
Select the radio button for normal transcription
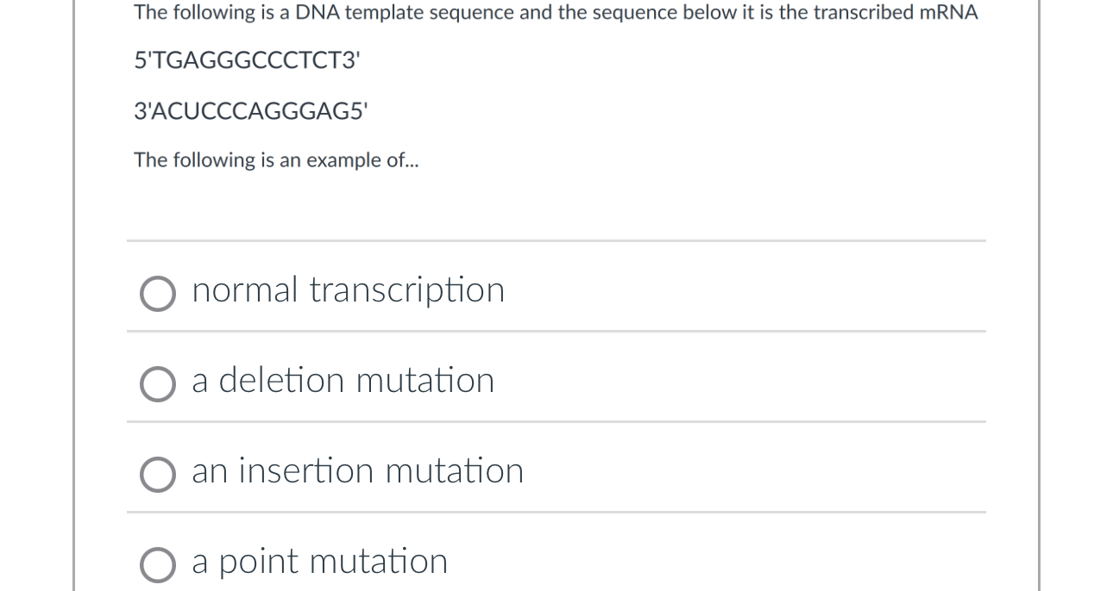tap(158, 294)
